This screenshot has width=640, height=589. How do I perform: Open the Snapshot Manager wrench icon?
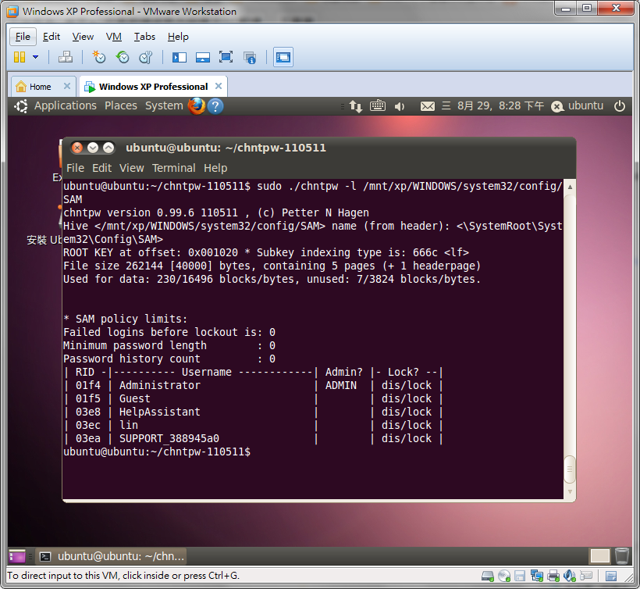coord(146,57)
